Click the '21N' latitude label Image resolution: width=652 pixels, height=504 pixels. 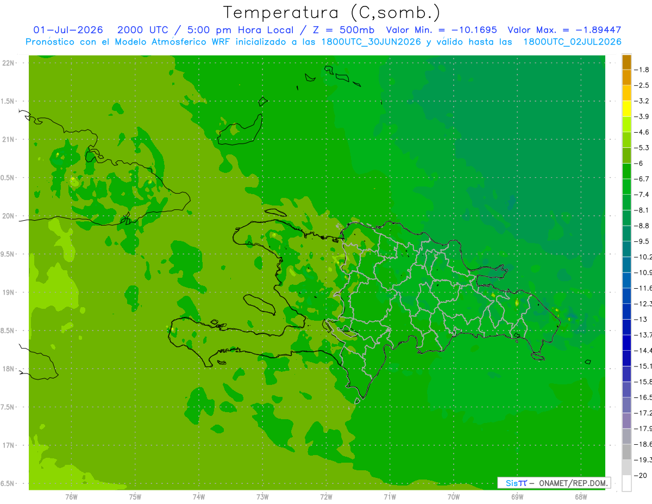pyautogui.click(x=9, y=140)
